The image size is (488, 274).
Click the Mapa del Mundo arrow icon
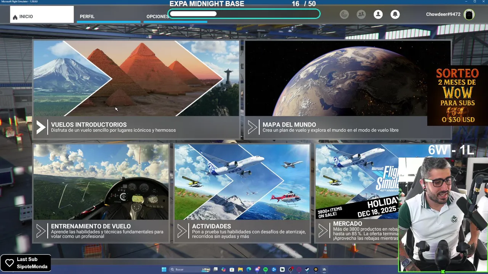pos(252,127)
